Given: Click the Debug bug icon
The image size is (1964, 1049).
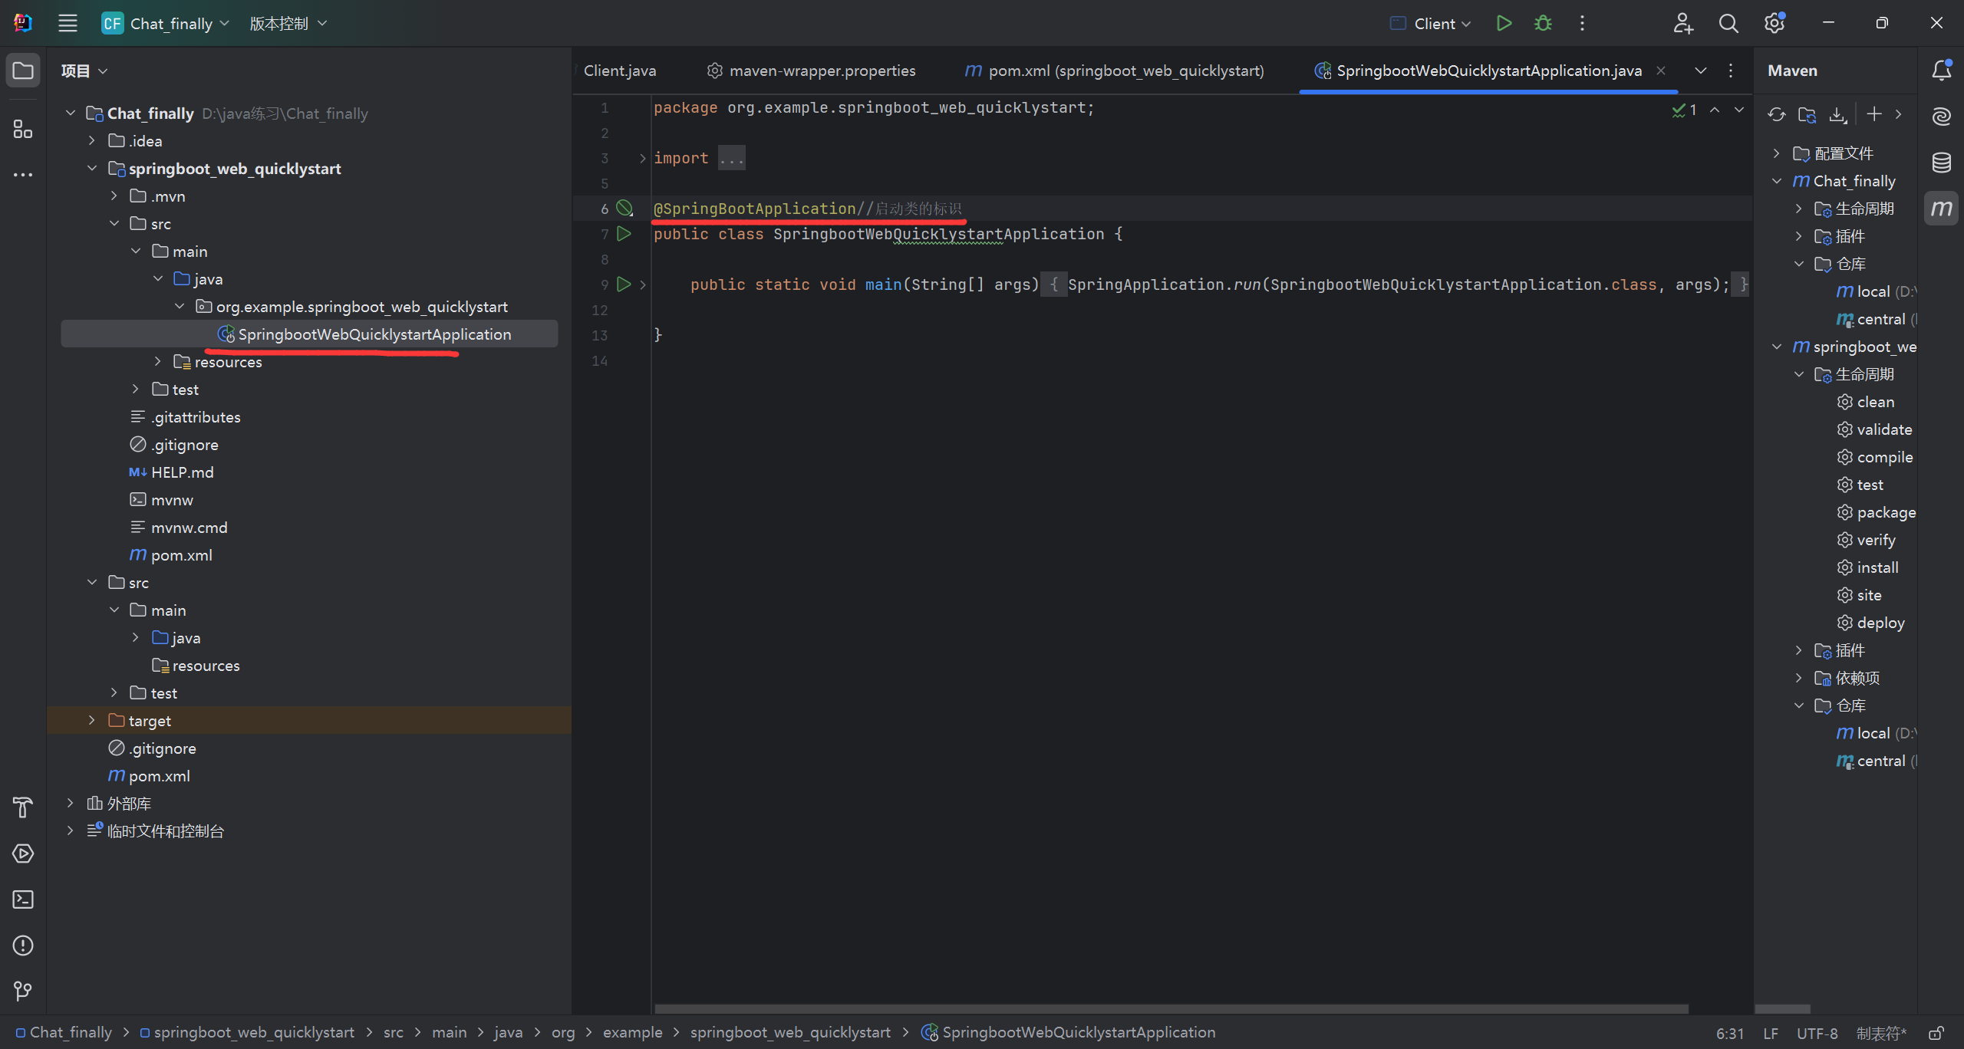Looking at the screenshot, I should click(1543, 23).
